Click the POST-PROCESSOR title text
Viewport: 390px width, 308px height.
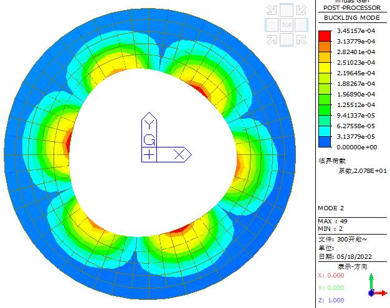click(x=352, y=7)
